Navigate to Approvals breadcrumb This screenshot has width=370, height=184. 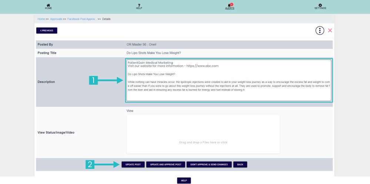(56, 19)
